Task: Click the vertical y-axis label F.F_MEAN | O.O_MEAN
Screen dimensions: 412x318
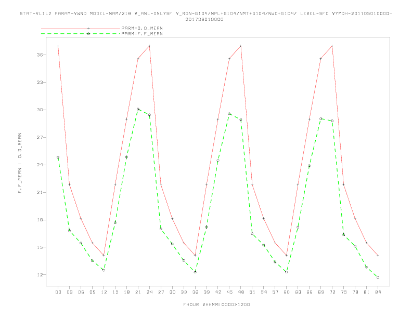Action: pos(20,163)
